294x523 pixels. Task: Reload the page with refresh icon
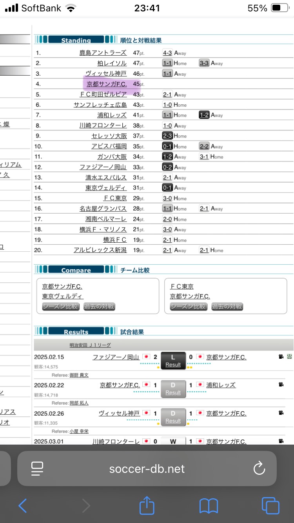[x=259, y=469]
